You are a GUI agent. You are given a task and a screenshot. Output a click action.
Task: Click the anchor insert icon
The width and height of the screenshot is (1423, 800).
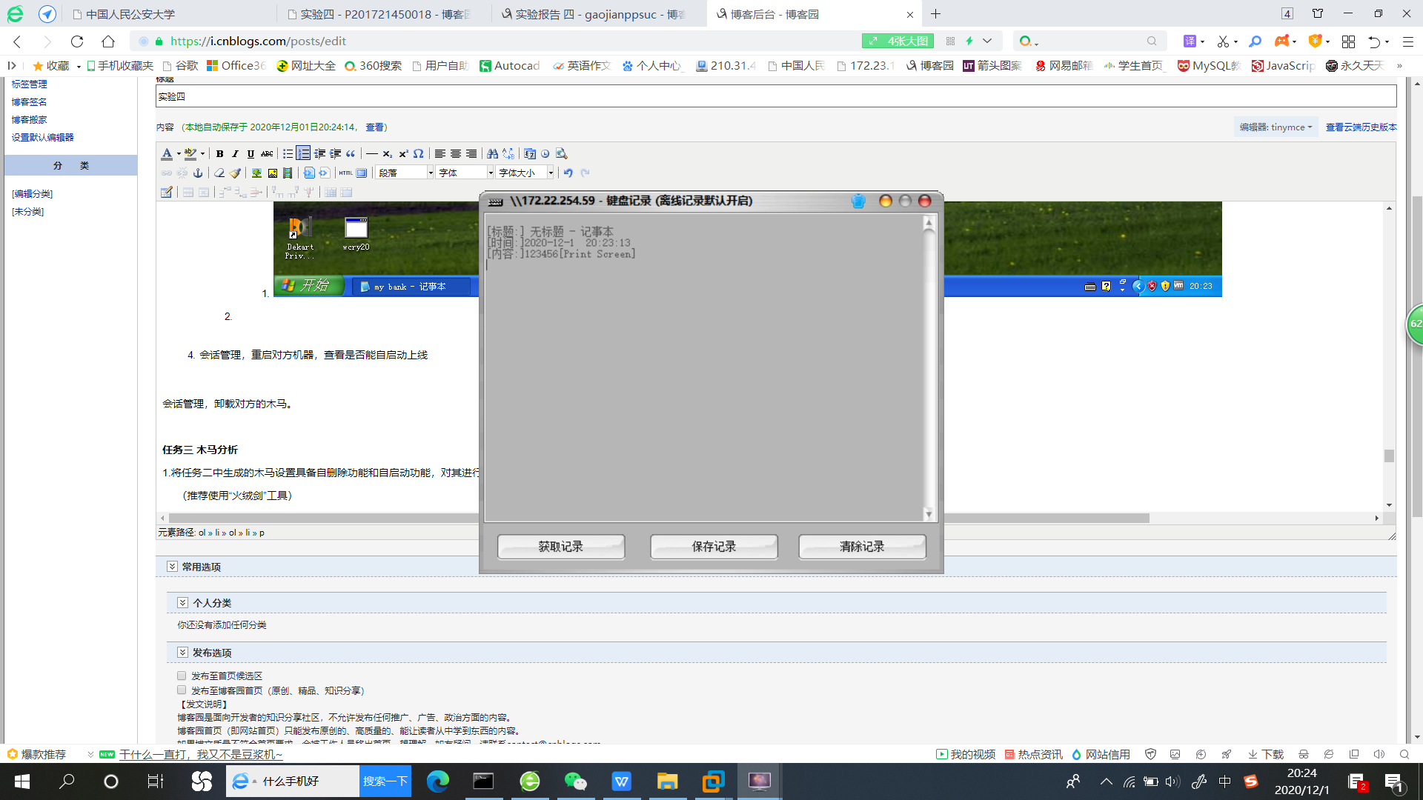(198, 173)
